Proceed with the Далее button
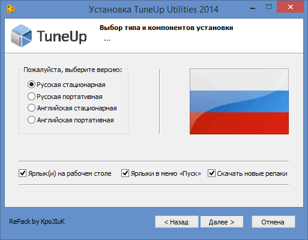Screen dimensions: 308x240 coord(222,222)
